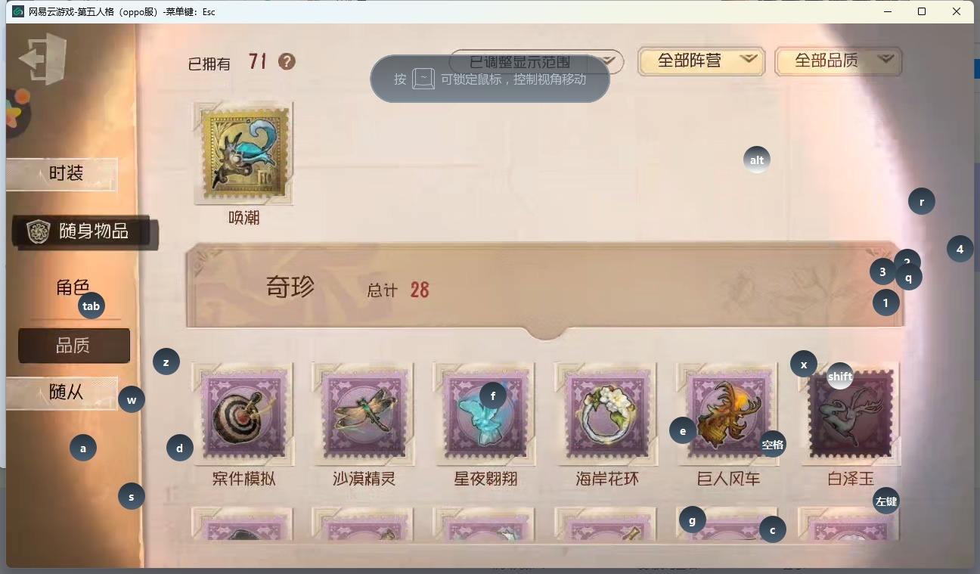Open the question mark help icon beside 71
Screen dimensions: 980x574
click(287, 61)
